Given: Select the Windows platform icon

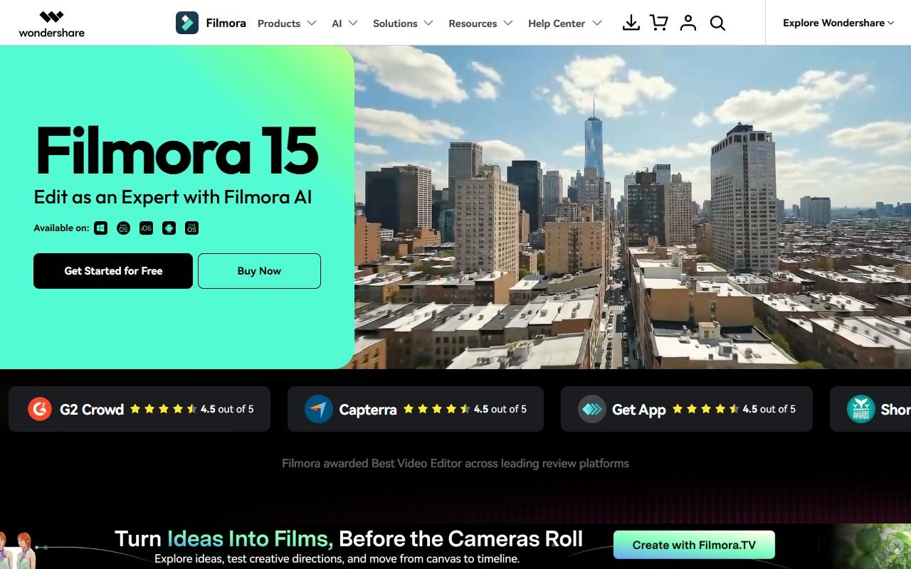Looking at the screenshot, I should pyautogui.click(x=101, y=228).
